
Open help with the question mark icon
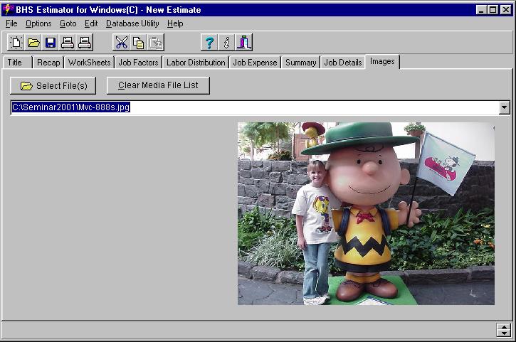pos(209,43)
